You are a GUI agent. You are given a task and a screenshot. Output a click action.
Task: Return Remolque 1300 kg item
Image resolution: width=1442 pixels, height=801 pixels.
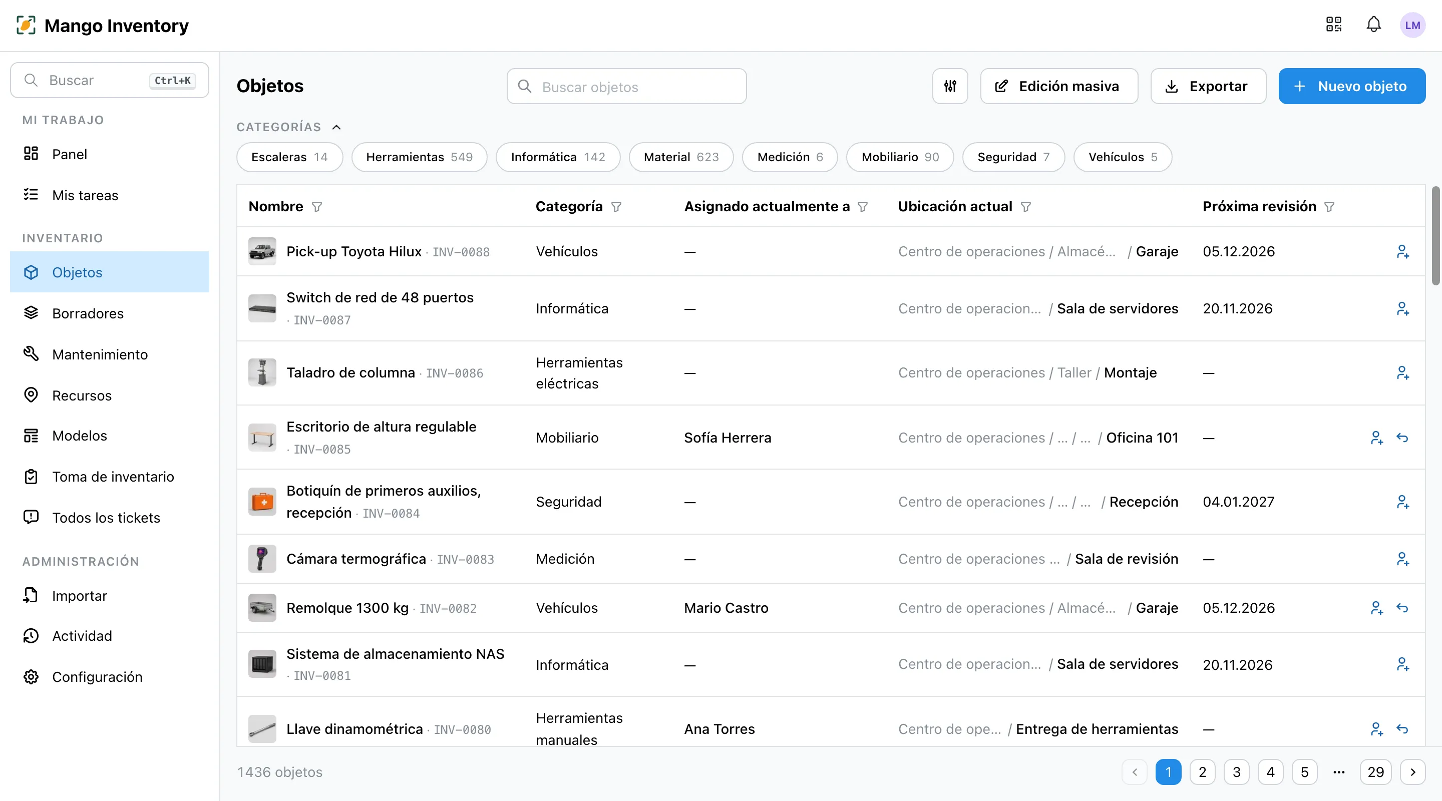click(x=1402, y=608)
